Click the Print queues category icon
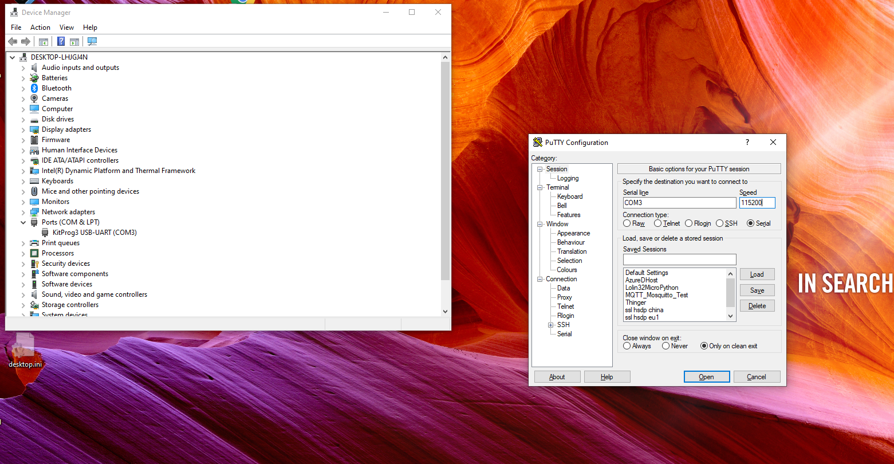 34,243
